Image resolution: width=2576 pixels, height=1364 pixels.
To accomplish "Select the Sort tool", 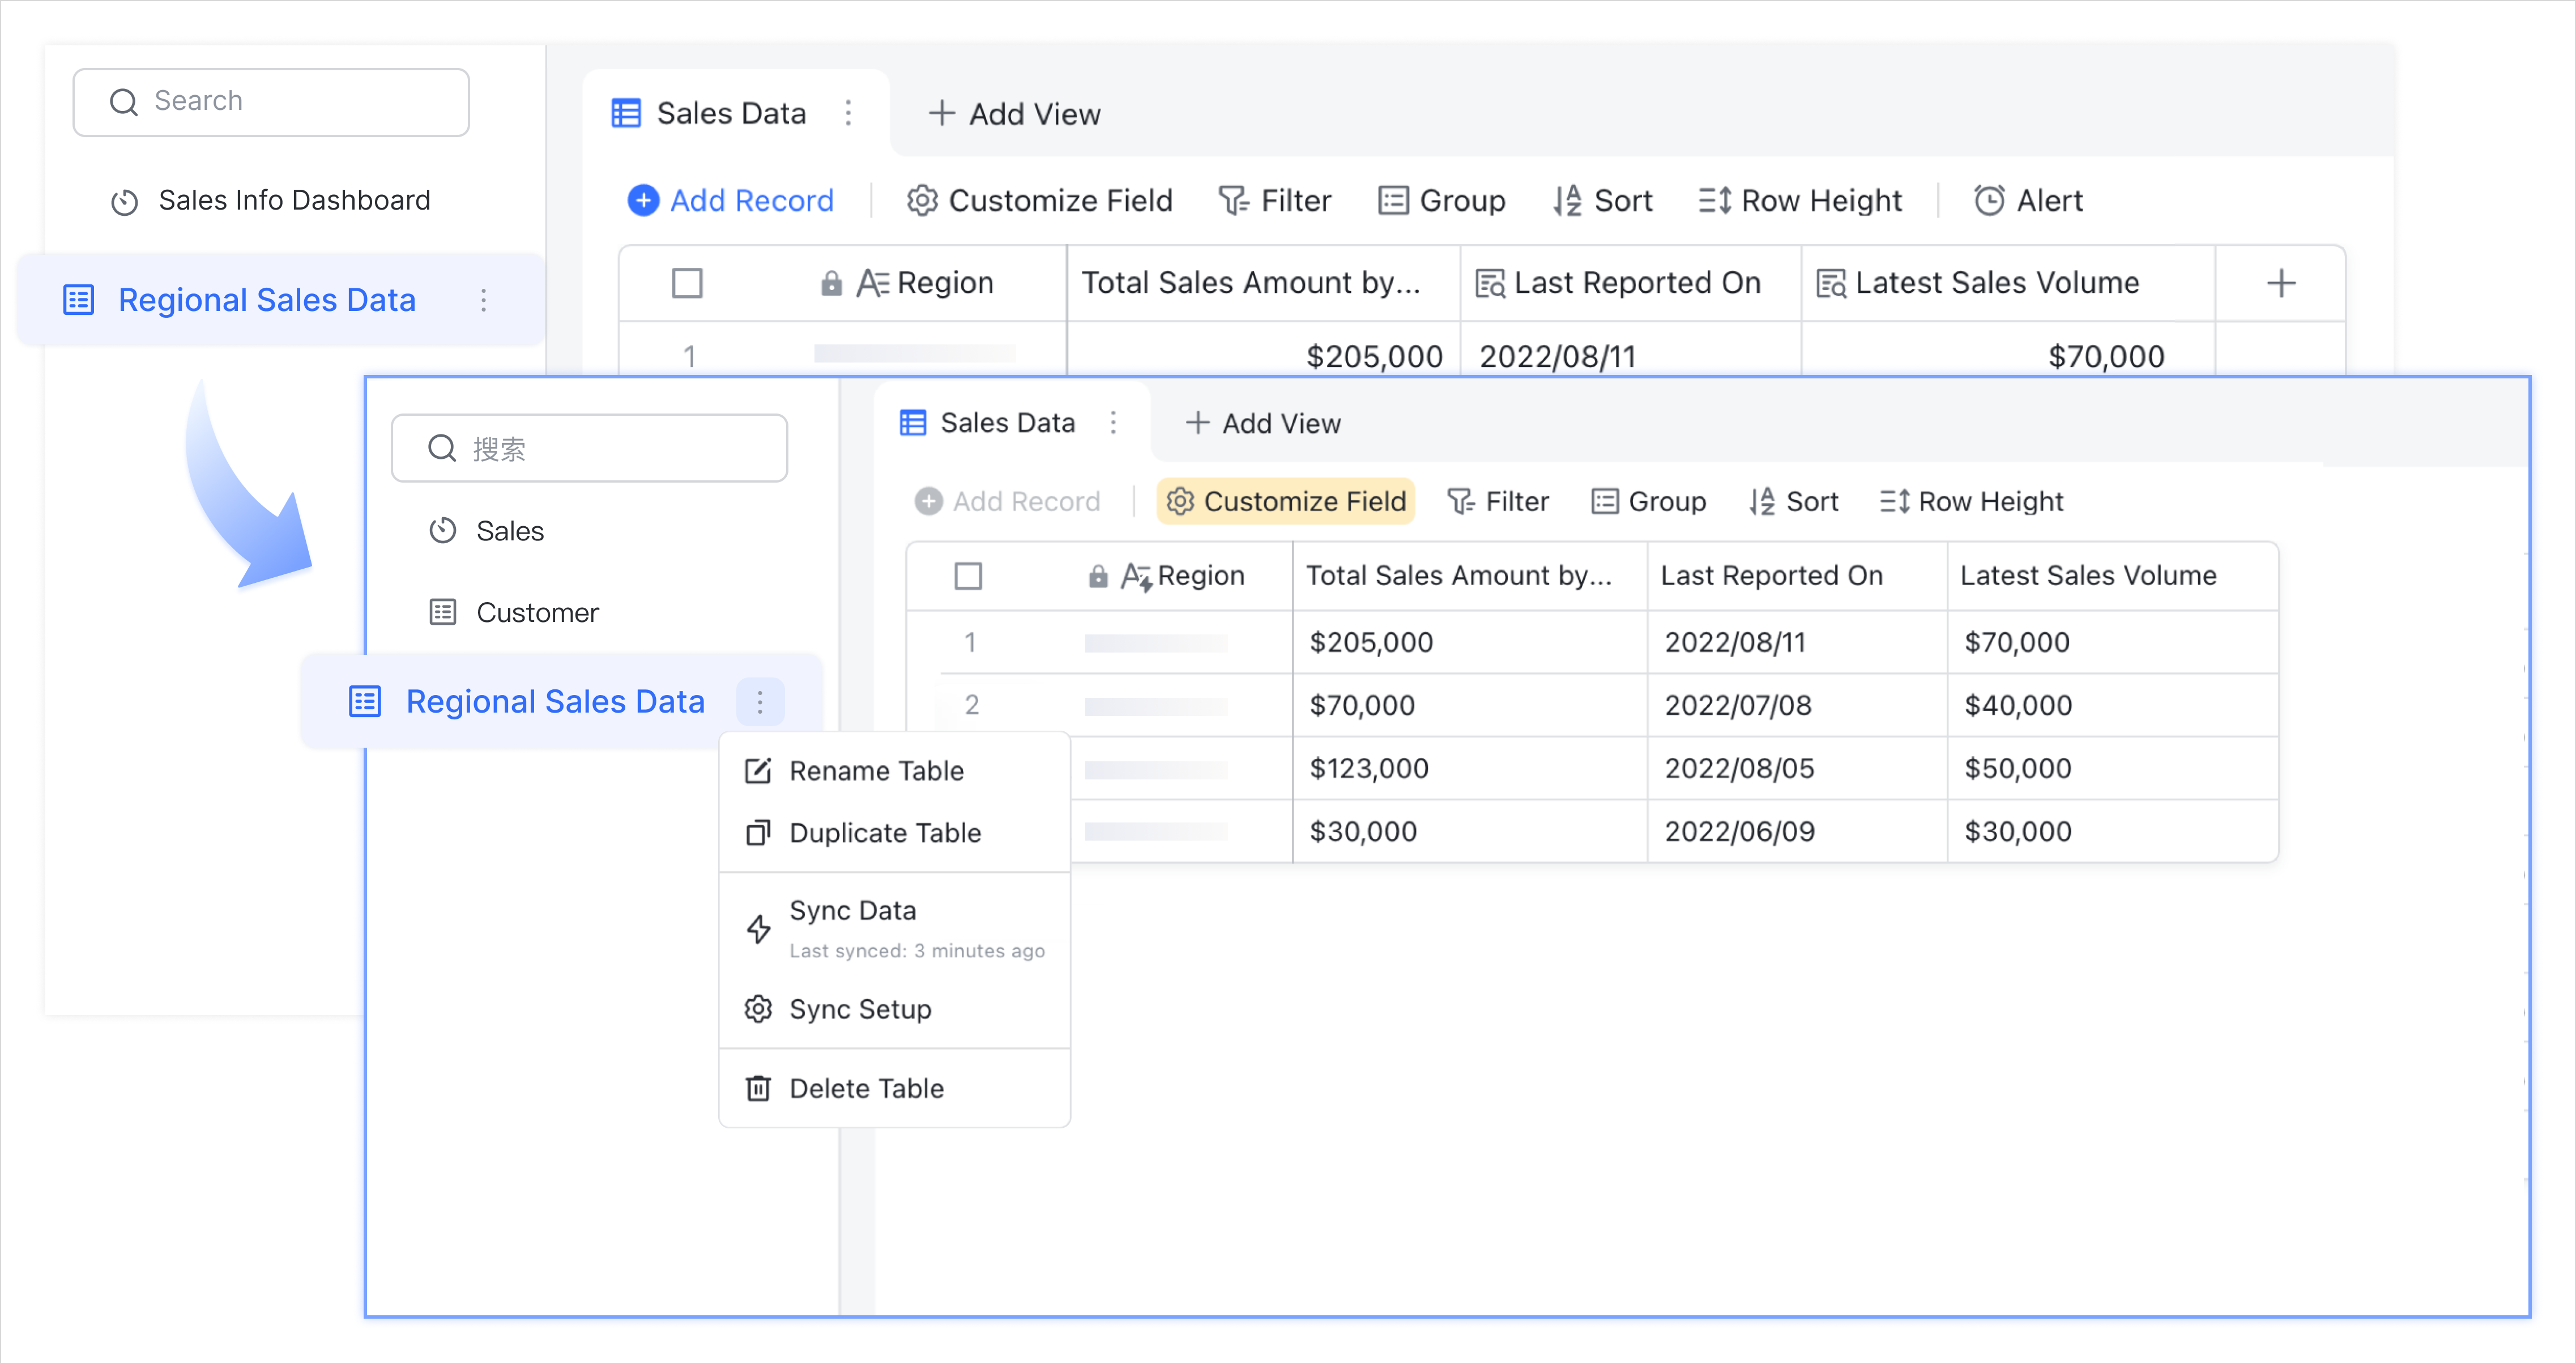I will (x=1602, y=200).
